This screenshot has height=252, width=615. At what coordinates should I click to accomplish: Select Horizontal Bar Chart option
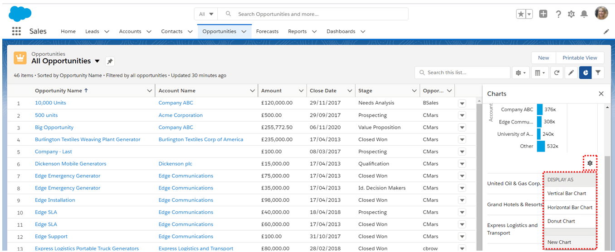(570, 207)
